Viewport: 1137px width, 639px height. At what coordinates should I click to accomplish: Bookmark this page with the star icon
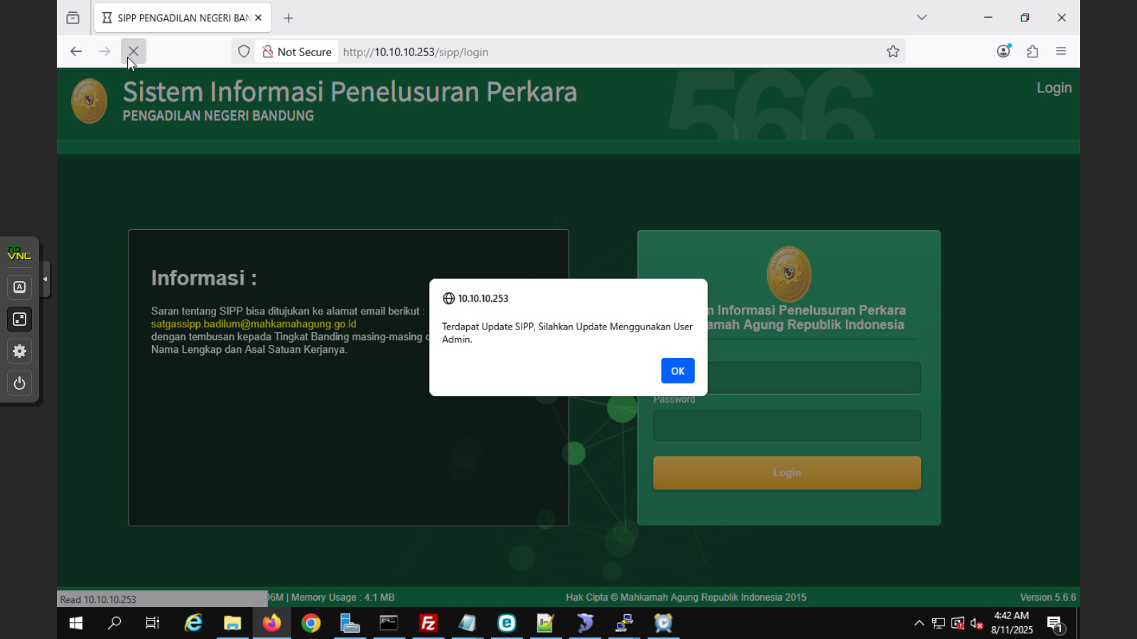coord(893,52)
